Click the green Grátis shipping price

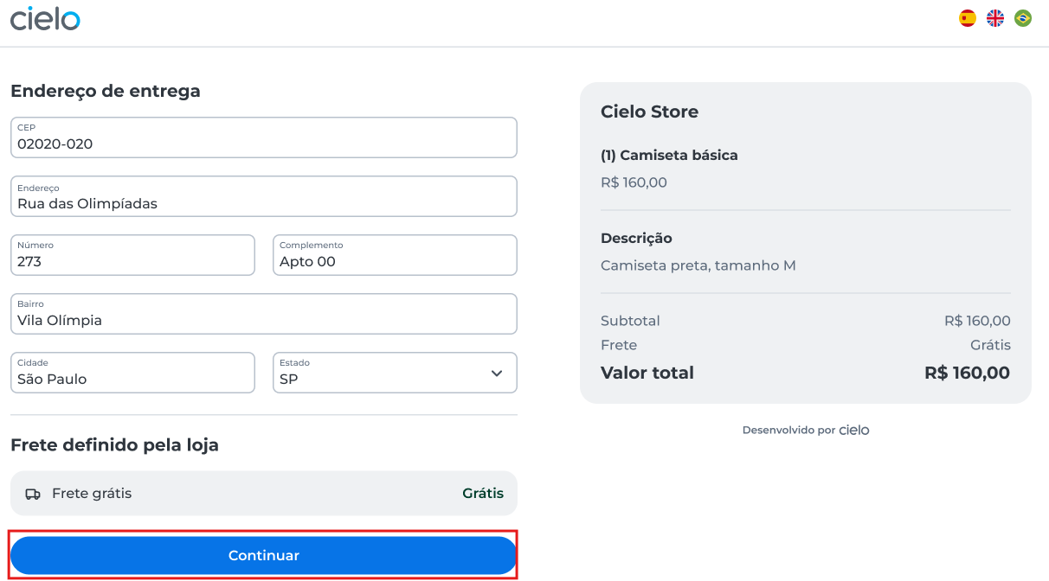(483, 494)
